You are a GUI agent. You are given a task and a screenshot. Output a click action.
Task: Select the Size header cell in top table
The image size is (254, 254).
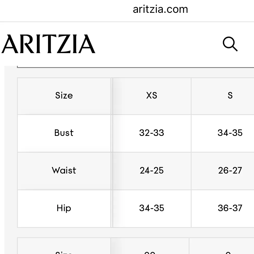click(64, 96)
